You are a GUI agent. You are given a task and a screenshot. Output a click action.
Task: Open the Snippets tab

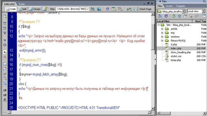coord(180,6)
